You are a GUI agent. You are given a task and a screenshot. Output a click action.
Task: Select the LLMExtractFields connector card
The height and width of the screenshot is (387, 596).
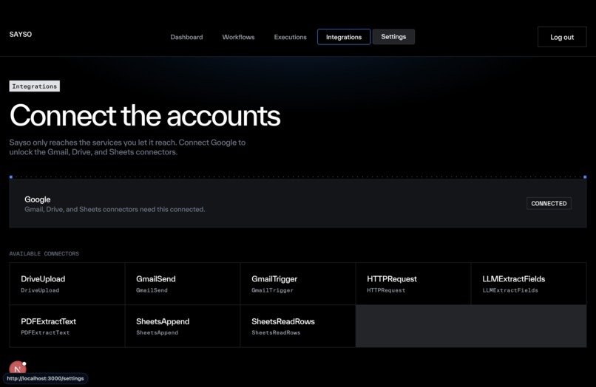point(529,284)
